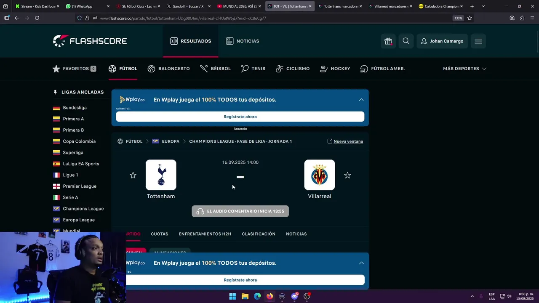Select the Clasificación tab
Viewport: 539px width, 303px height.
[x=259, y=234]
